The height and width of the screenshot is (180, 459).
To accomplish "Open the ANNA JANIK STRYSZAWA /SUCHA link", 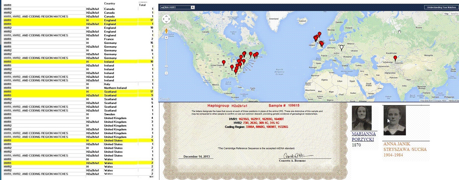I will (405, 146).
